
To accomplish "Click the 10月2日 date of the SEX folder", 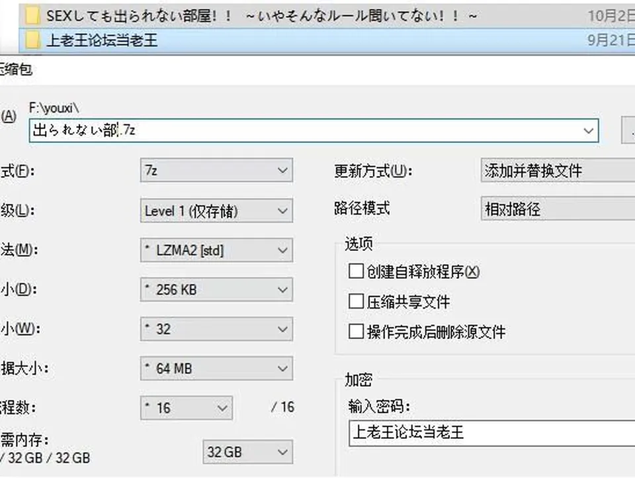I will coord(611,16).
